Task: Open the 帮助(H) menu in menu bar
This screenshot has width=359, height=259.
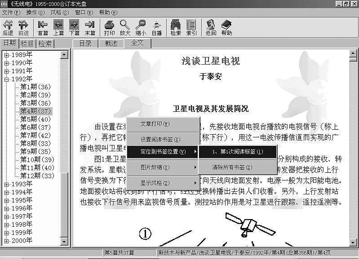Action: point(108,13)
